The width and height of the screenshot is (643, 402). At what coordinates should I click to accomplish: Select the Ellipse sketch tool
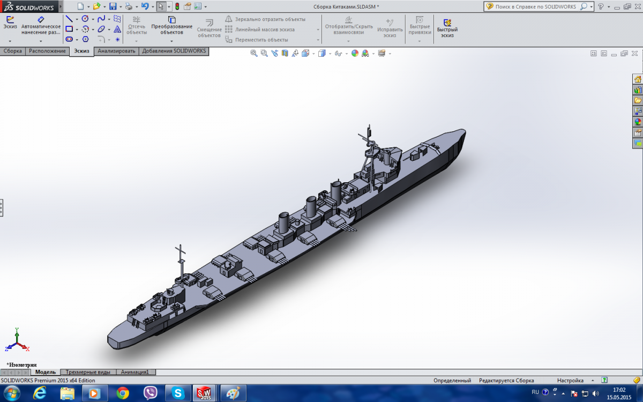(x=101, y=29)
